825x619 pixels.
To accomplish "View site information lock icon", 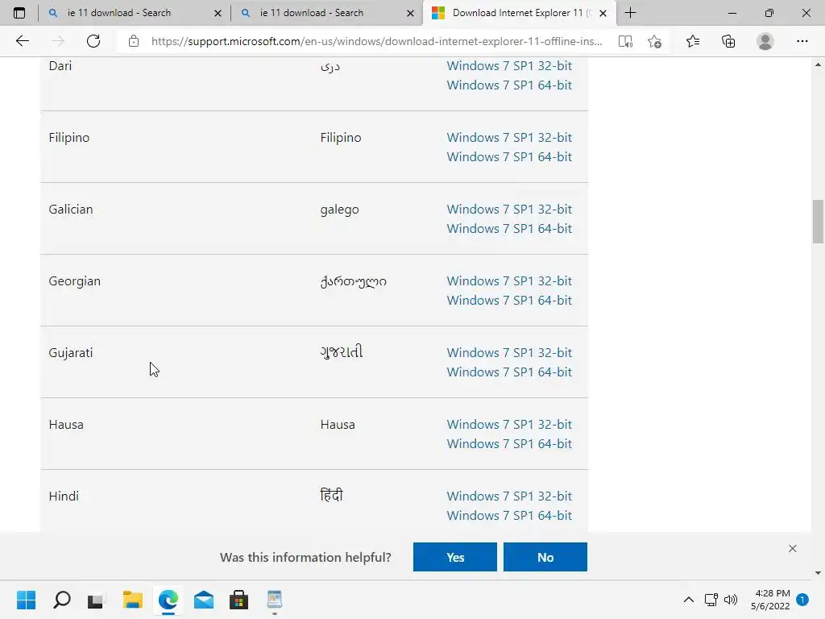I will click(x=134, y=41).
